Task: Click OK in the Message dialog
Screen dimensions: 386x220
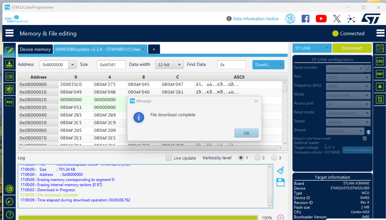Action: [247, 133]
